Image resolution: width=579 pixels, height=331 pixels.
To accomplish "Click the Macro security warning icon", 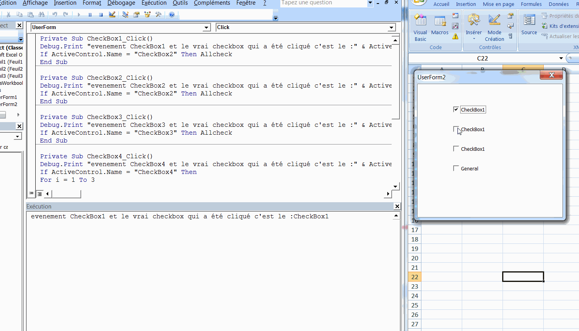I will (455, 37).
